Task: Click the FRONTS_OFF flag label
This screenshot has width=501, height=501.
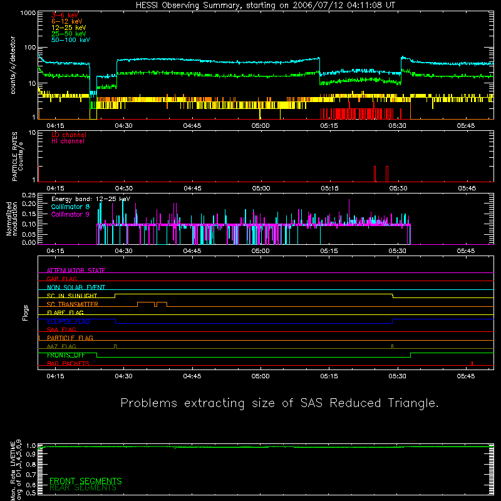Action: click(x=66, y=355)
